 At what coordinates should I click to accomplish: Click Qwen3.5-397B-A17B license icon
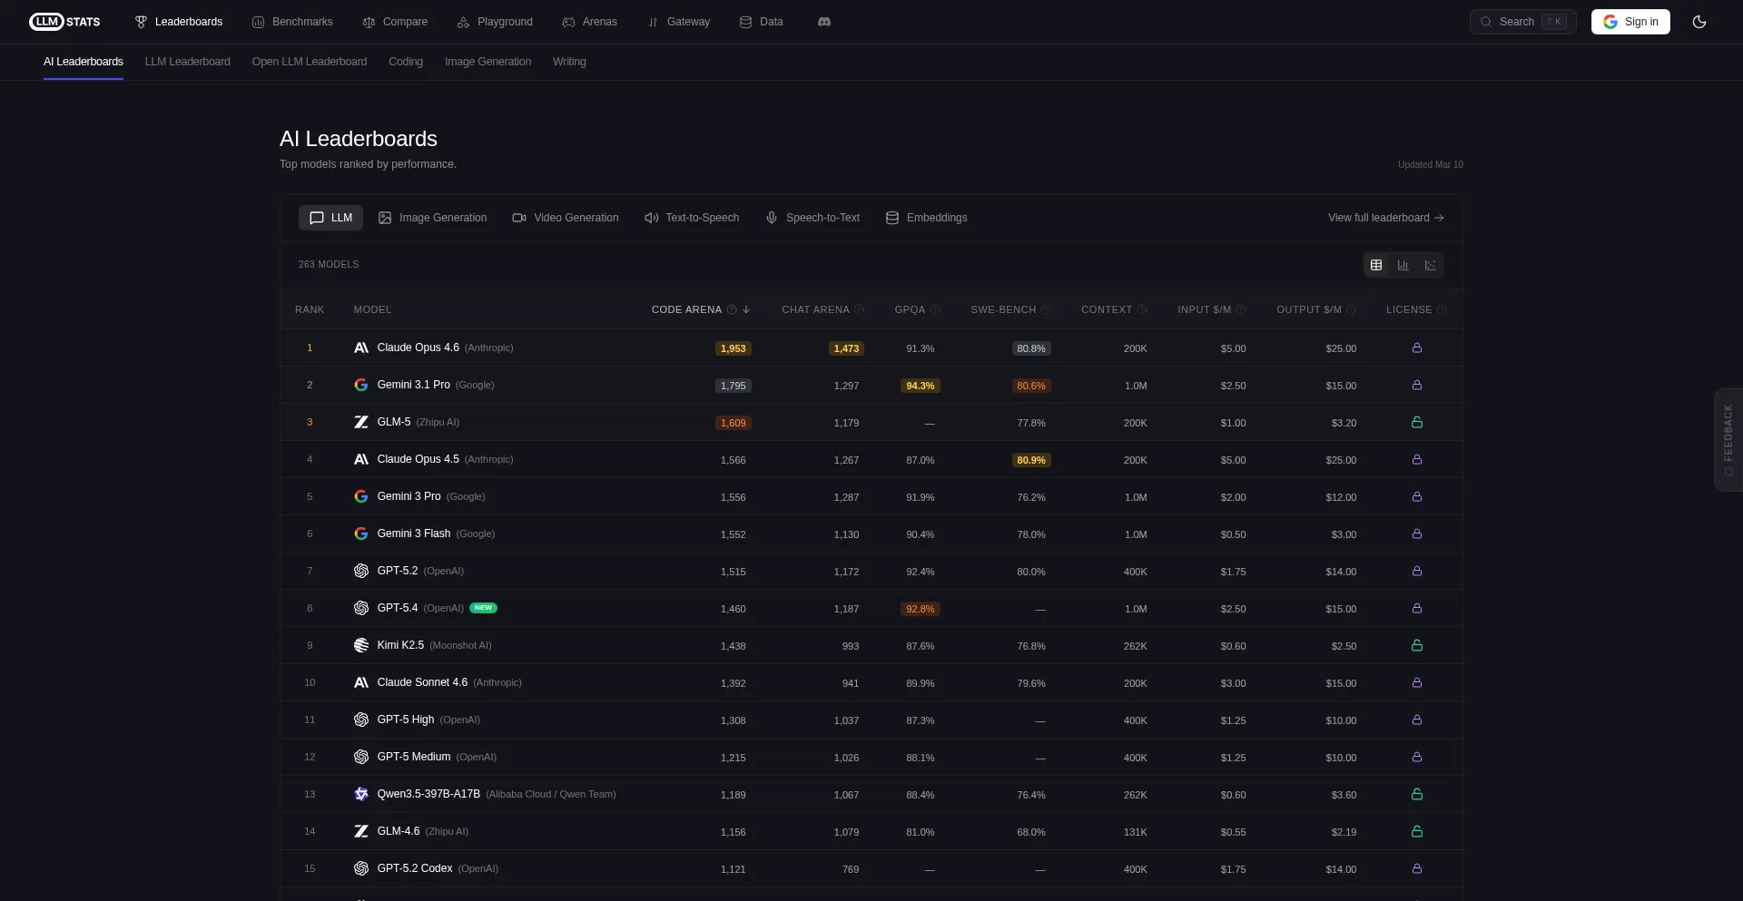1417,794
